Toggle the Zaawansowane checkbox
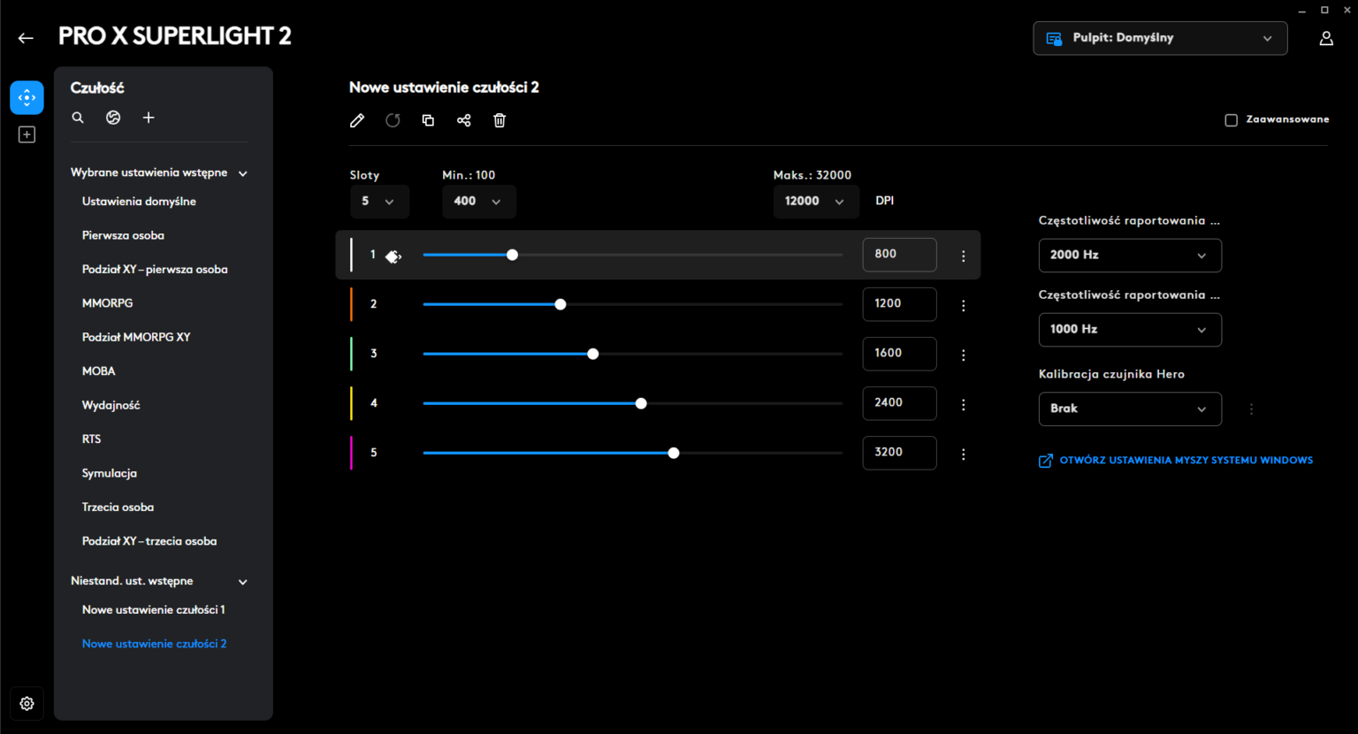The width and height of the screenshot is (1358, 734). 1231,120
